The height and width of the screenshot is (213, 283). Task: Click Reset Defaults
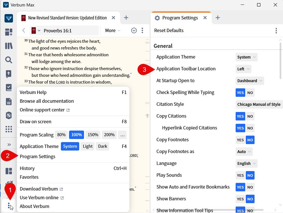tap(169, 30)
